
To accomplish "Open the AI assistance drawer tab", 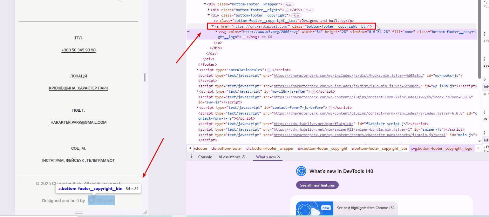I will point(232,157).
